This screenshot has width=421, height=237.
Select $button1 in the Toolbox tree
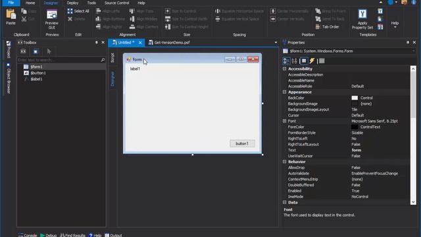click(x=38, y=73)
